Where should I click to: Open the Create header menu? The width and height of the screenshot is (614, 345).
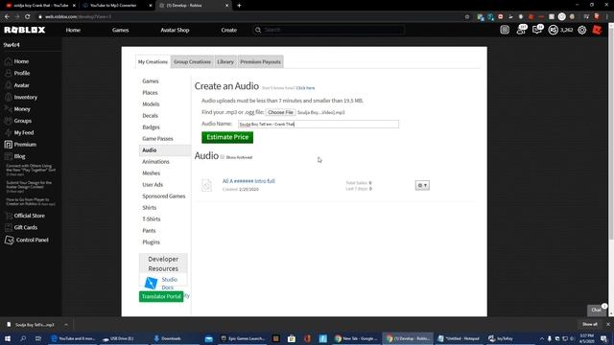point(228,30)
